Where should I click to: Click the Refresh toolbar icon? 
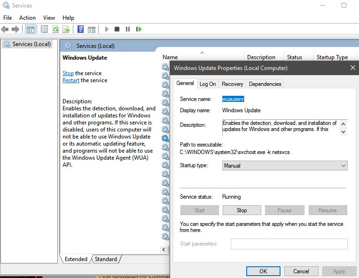(x=55, y=29)
